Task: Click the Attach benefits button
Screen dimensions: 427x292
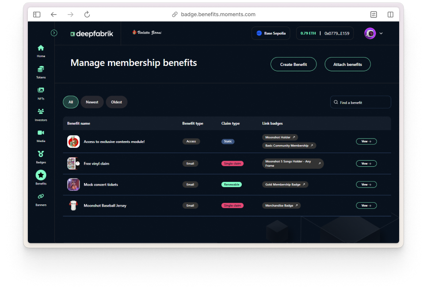Action: [347, 64]
